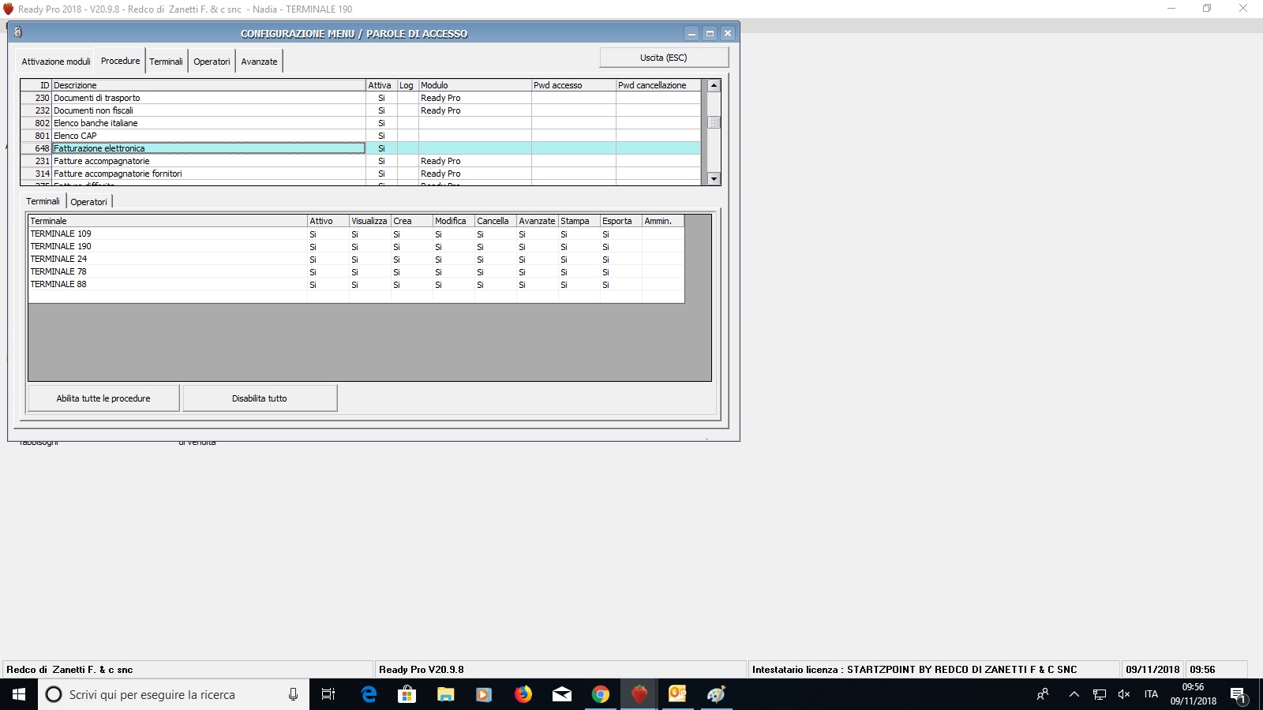Click the muted volume tray icon
This screenshot has height=710, width=1263.
click(x=1124, y=694)
